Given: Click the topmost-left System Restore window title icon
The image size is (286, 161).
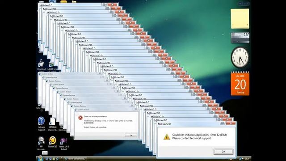Looking at the screenshot, I should point(40,74).
